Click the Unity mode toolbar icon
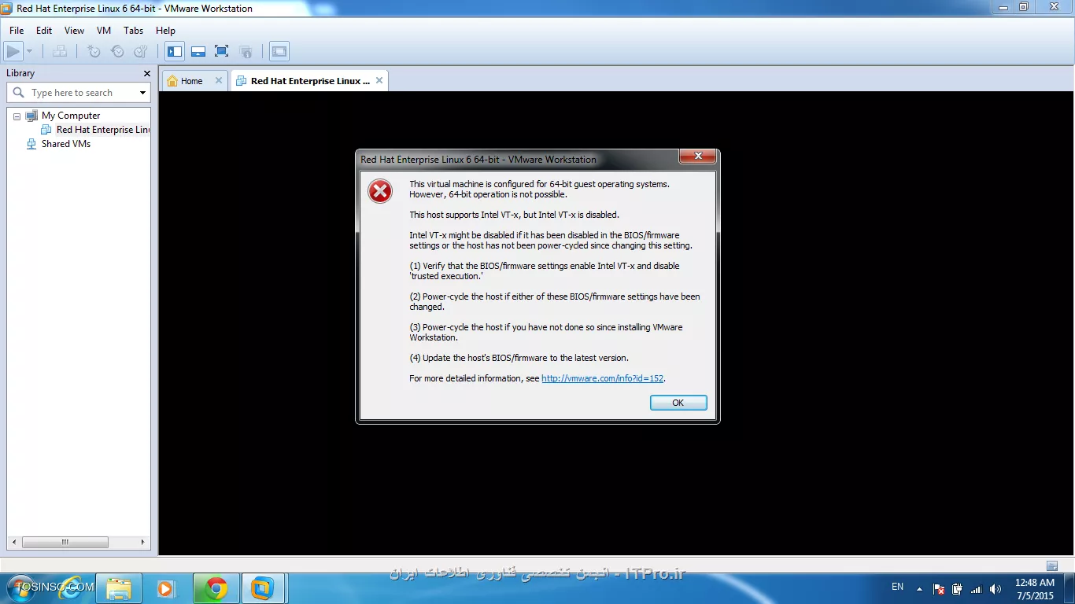1075x604 pixels. pyautogui.click(x=246, y=52)
